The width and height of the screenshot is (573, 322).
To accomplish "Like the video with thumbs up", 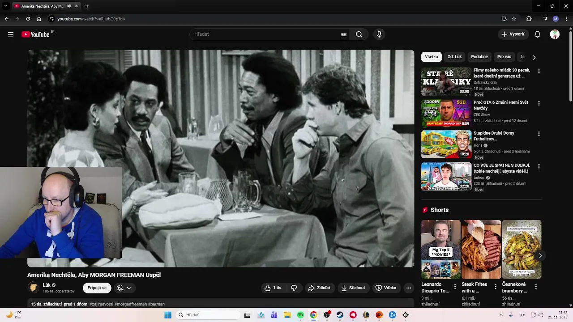I will point(273,288).
